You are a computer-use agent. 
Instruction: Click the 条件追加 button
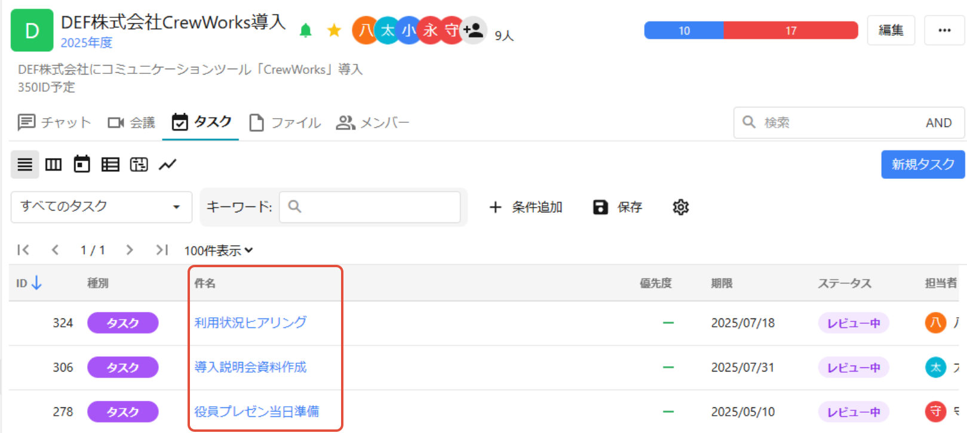pos(526,207)
